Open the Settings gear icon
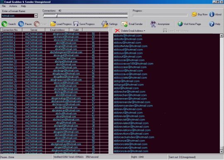 click(x=105, y=24)
